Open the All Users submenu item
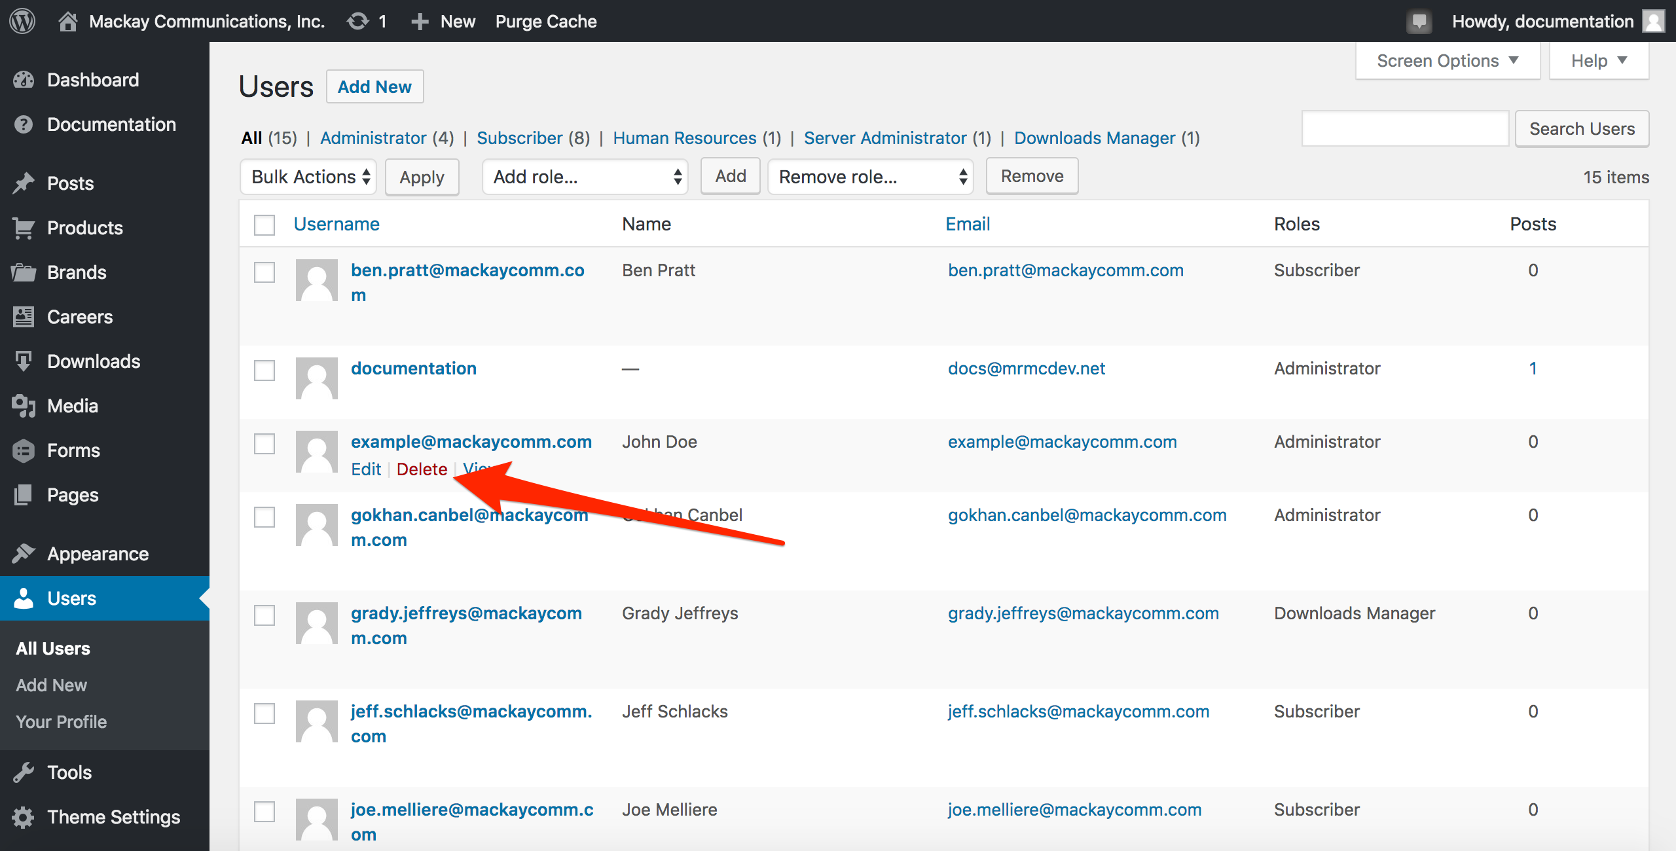Image resolution: width=1676 pixels, height=851 pixels. [x=53, y=649]
